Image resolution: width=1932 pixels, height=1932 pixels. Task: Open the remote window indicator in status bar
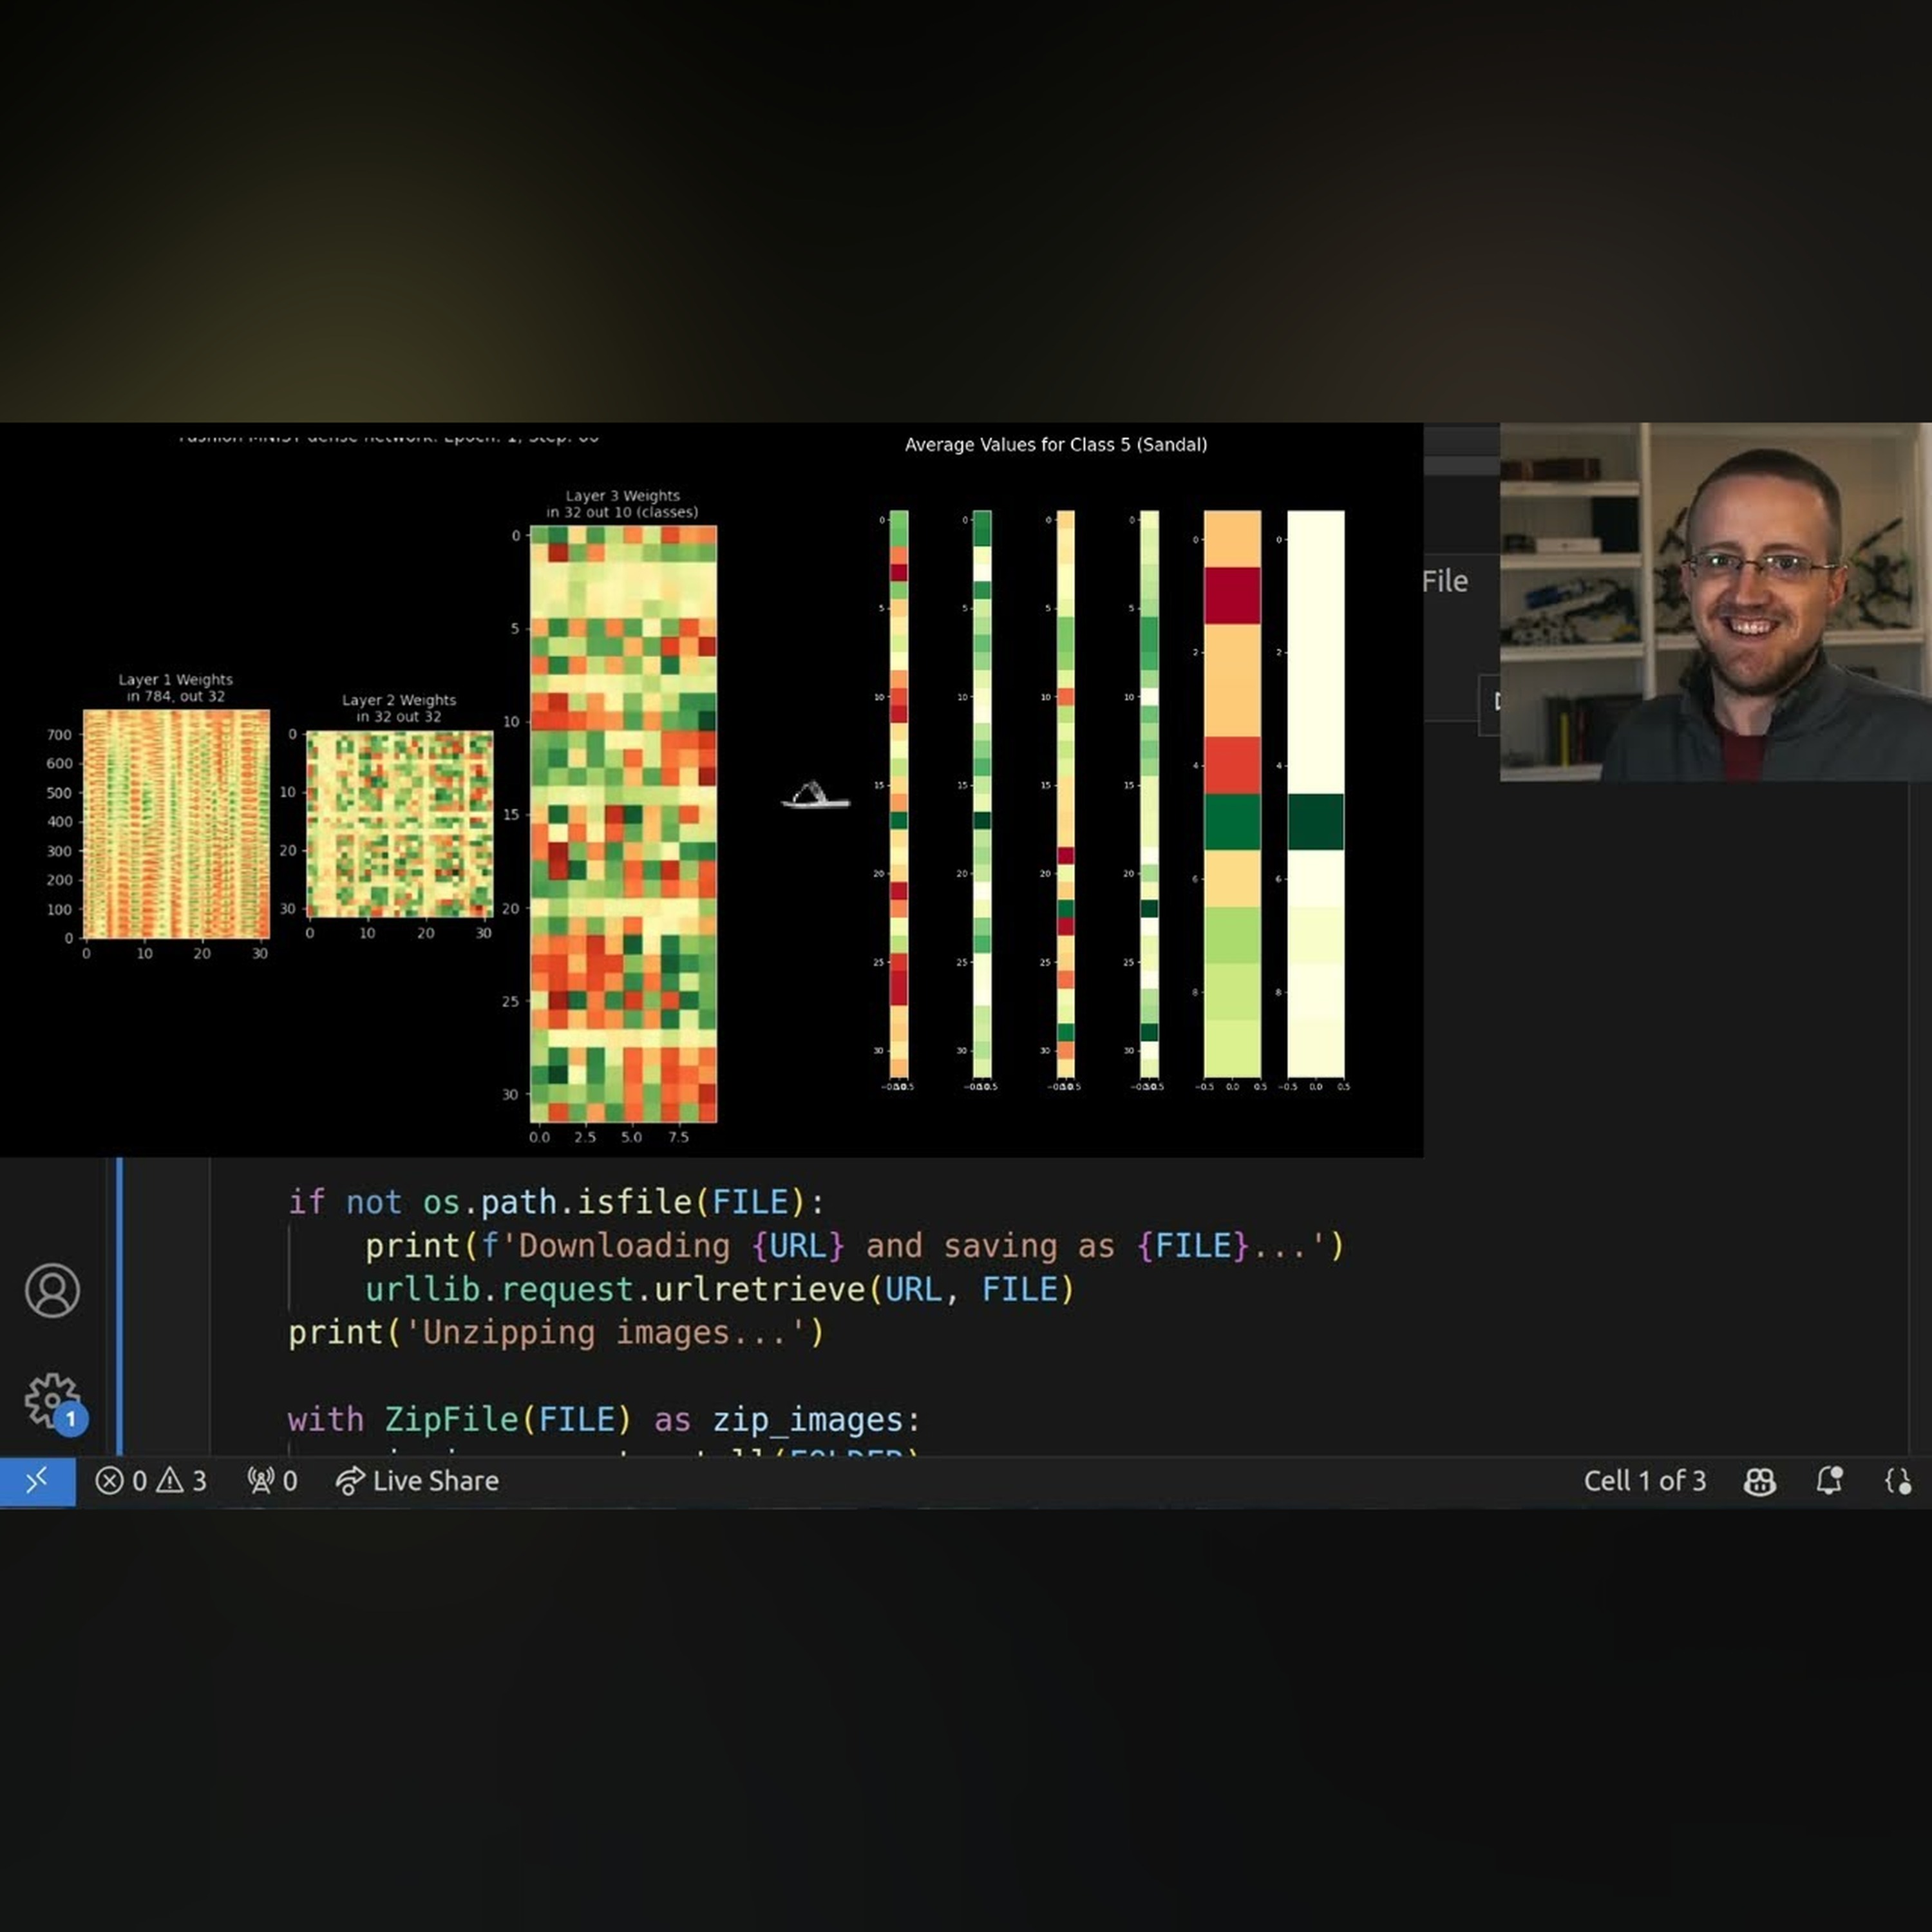pos(37,1481)
